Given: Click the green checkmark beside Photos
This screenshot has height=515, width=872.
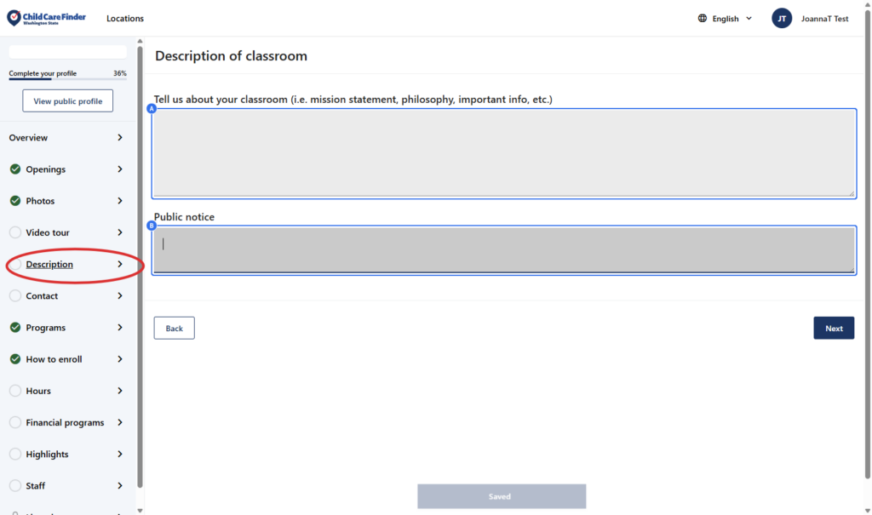Looking at the screenshot, I should point(15,201).
